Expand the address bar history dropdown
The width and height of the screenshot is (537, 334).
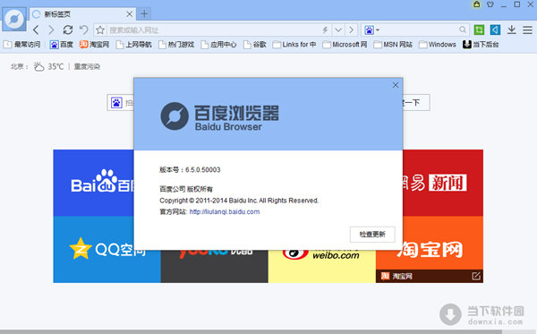pyautogui.click(x=338, y=30)
